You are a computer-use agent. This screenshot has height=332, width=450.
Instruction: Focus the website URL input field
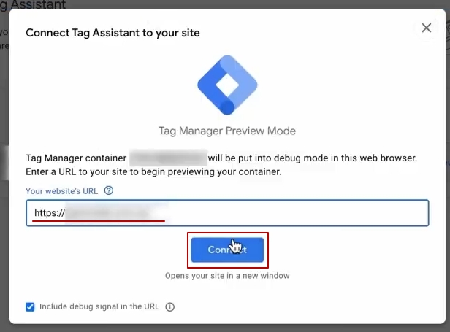292,214
